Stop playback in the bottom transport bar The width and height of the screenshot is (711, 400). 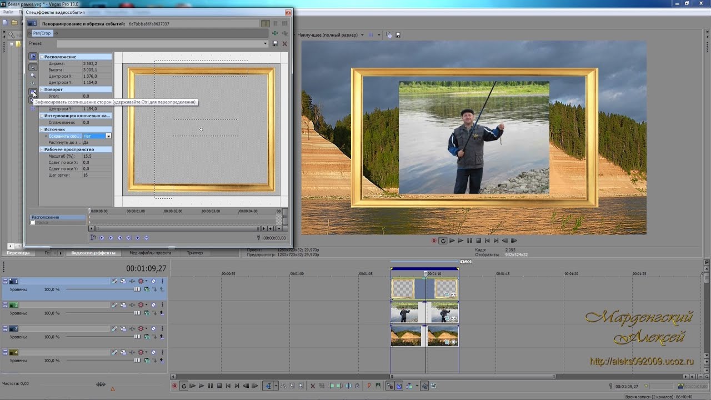click(x=219, y=386)
